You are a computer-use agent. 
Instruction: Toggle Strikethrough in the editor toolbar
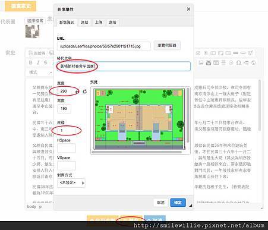(x=46, y=62)
